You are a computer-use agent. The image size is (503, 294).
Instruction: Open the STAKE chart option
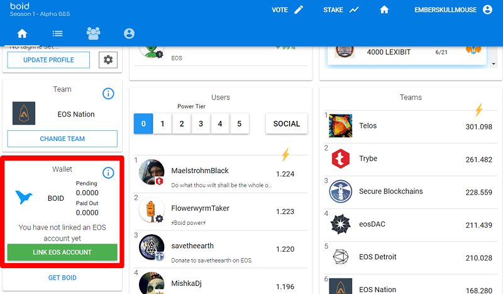pyautogui.click(x=341, y=10)
